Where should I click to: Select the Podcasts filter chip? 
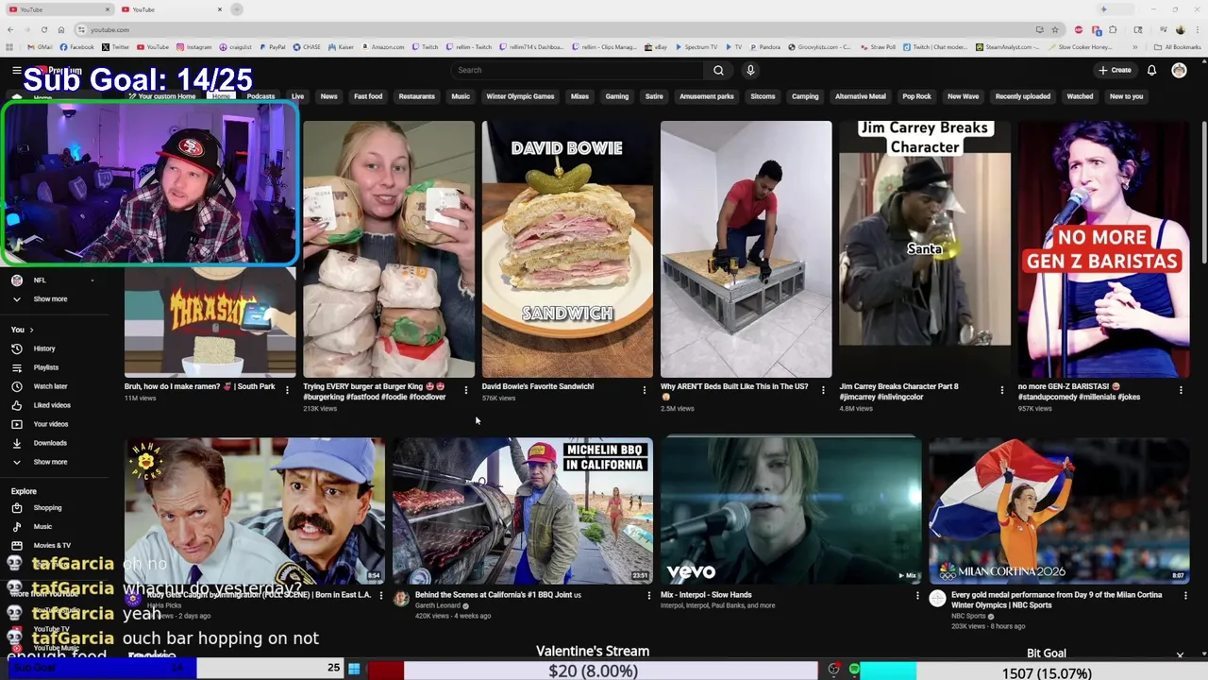[260, 96]
